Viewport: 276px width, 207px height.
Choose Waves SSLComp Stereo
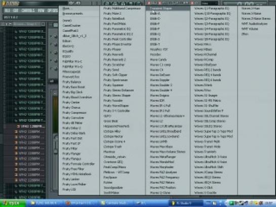[210, 121]
